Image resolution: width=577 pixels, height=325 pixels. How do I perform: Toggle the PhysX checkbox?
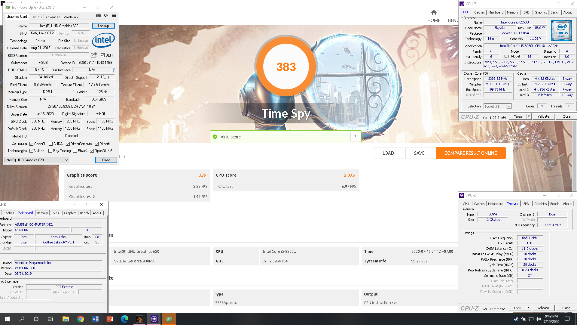click(75, 151)
